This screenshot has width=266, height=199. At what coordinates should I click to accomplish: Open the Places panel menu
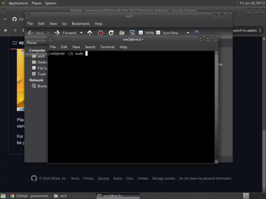[36, 3]
